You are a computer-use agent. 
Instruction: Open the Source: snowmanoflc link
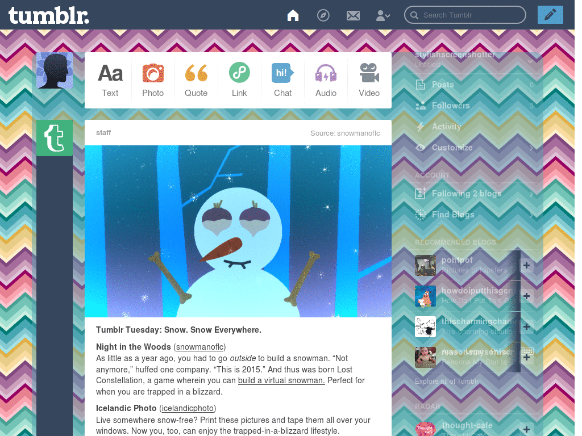345,133
